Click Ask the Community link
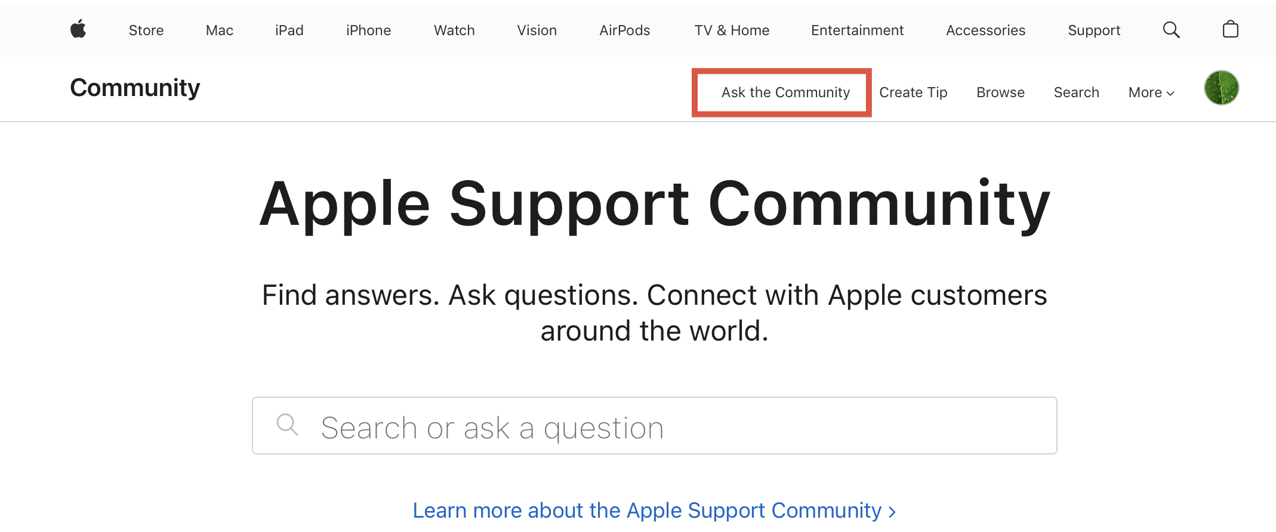This screenshot has height=532, width=1276. (785, 92)
